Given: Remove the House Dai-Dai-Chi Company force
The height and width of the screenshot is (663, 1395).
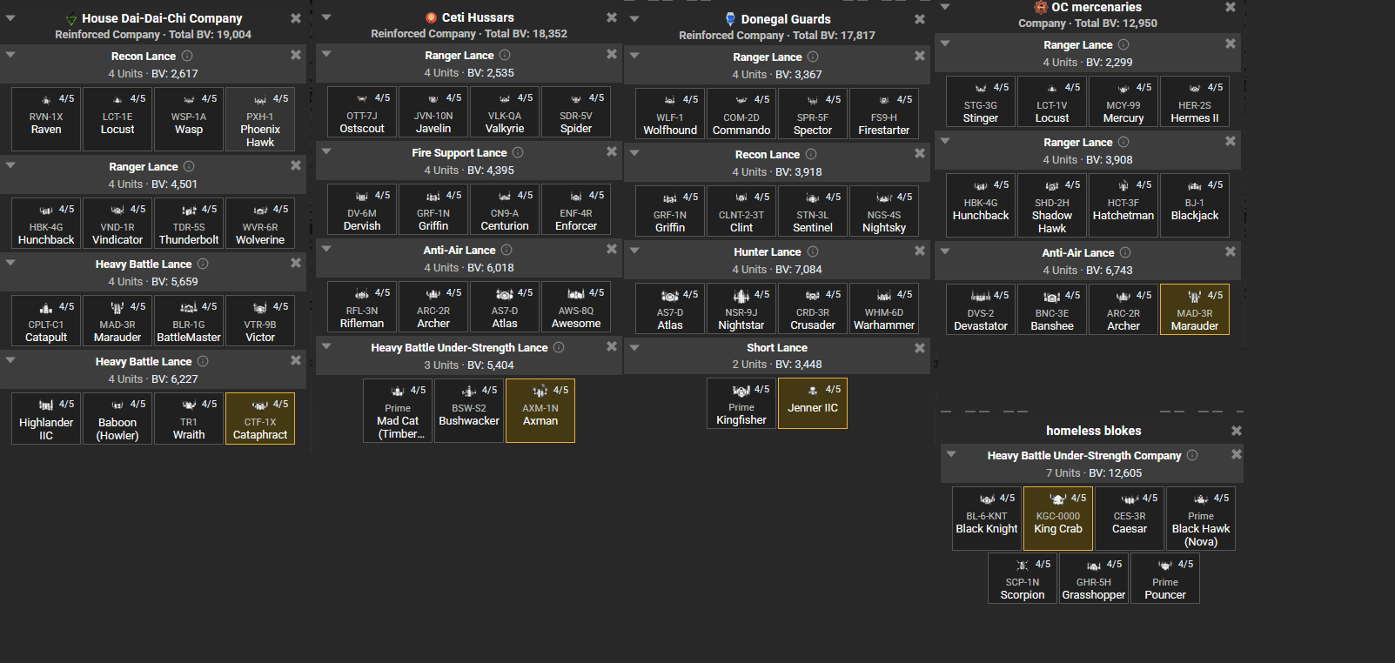Looking at the screenshot, I should click(x=296, y=18).
